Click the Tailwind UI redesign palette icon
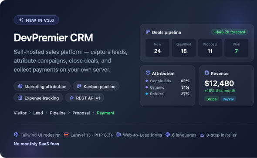Image resolution: width=257 pixels, height=158 pixels. click(x=16, y=134)
